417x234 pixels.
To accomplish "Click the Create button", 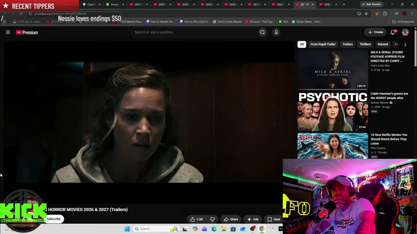I will point(376,32).
